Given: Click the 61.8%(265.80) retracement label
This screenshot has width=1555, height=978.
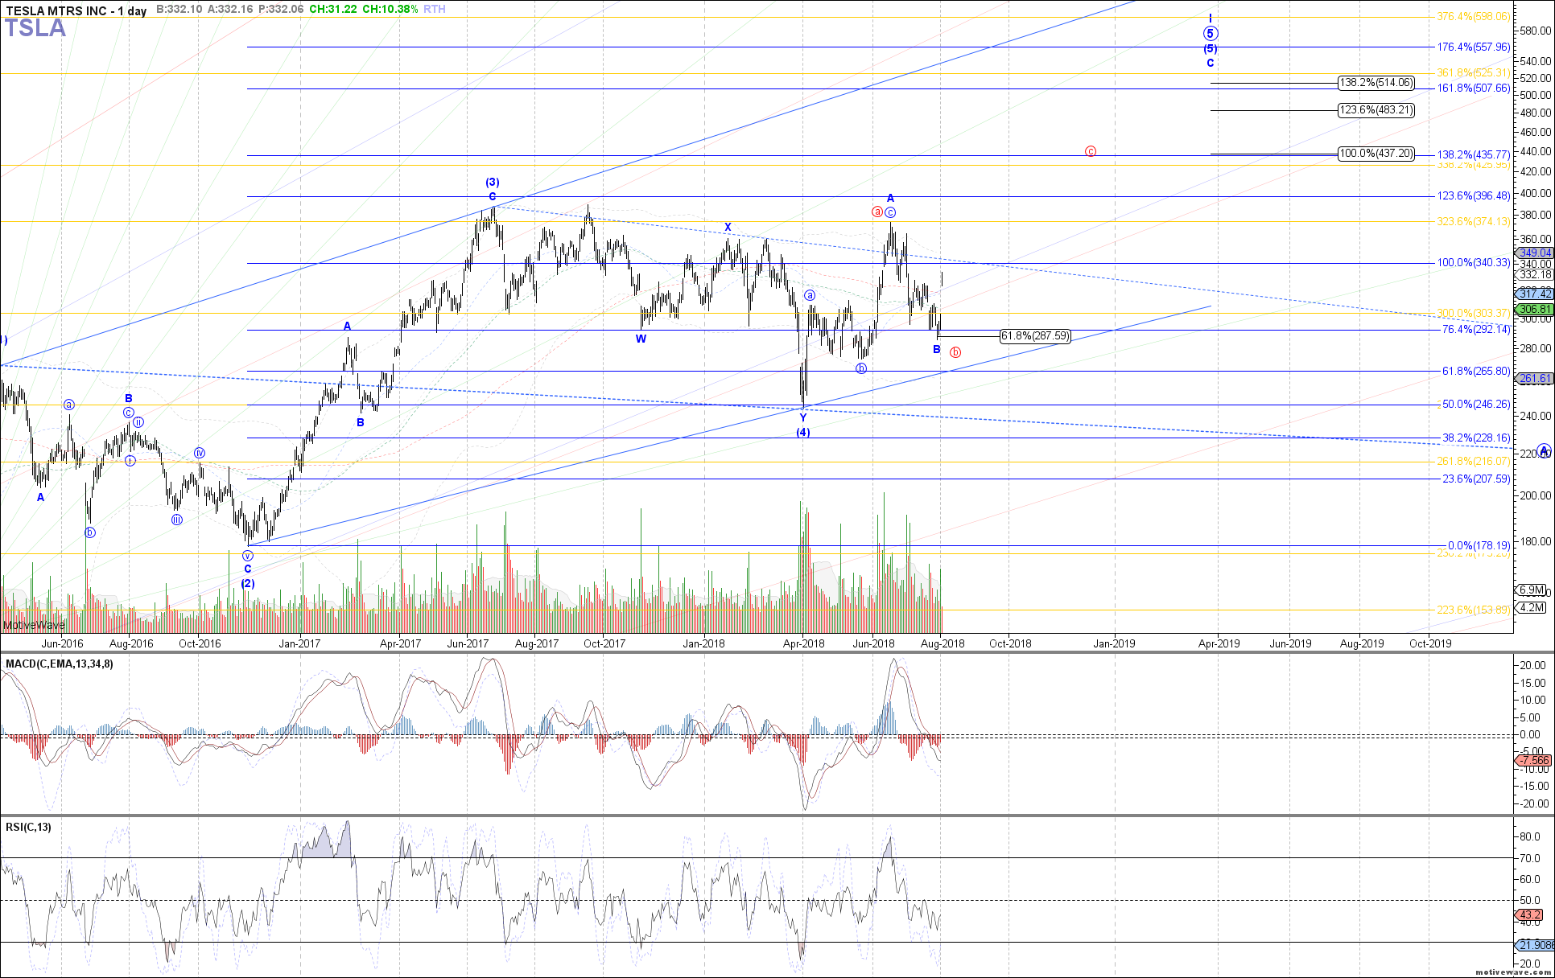Looking at the screenshot, I should (x=1476, y=371).
